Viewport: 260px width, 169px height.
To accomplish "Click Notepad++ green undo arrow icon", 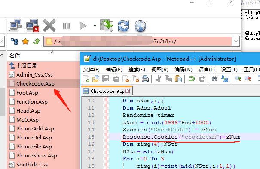I will [x=192, y=79].
